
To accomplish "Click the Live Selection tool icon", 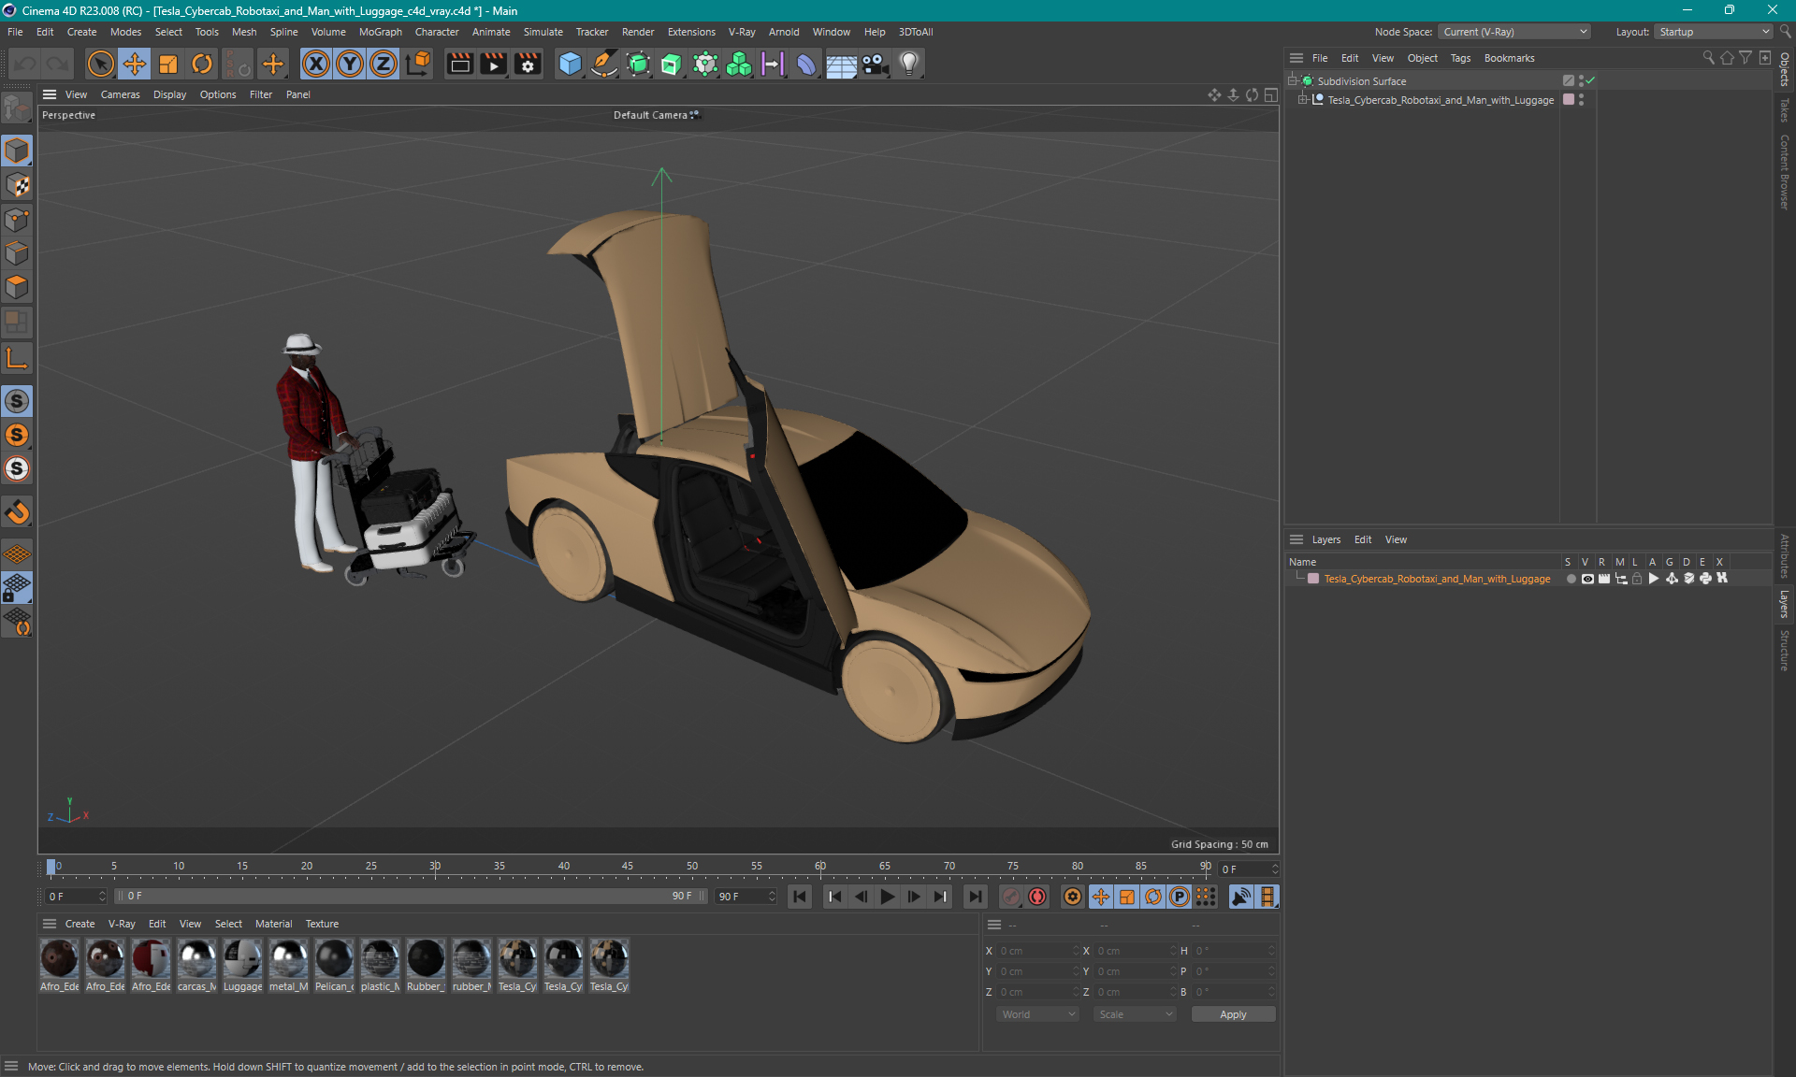I will (100, 64).
